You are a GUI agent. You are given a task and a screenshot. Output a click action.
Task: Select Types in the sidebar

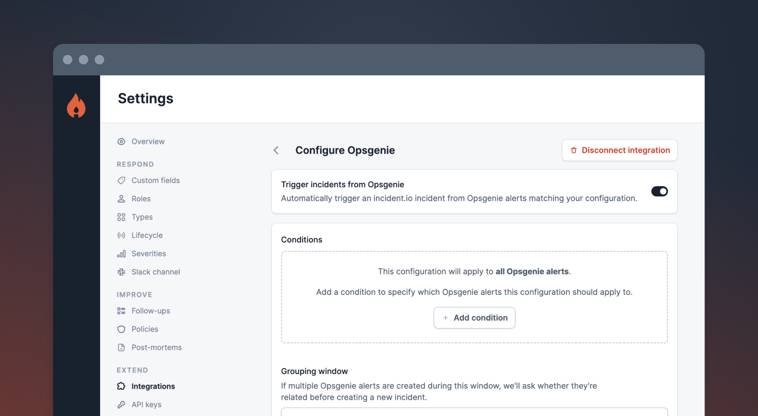pyautogui.click(x=142, y=217)
